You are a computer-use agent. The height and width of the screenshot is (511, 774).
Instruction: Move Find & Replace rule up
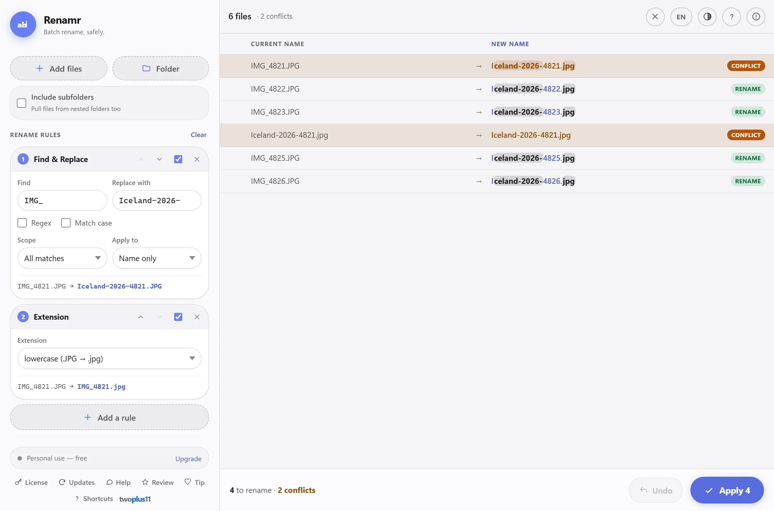(141, 159)
